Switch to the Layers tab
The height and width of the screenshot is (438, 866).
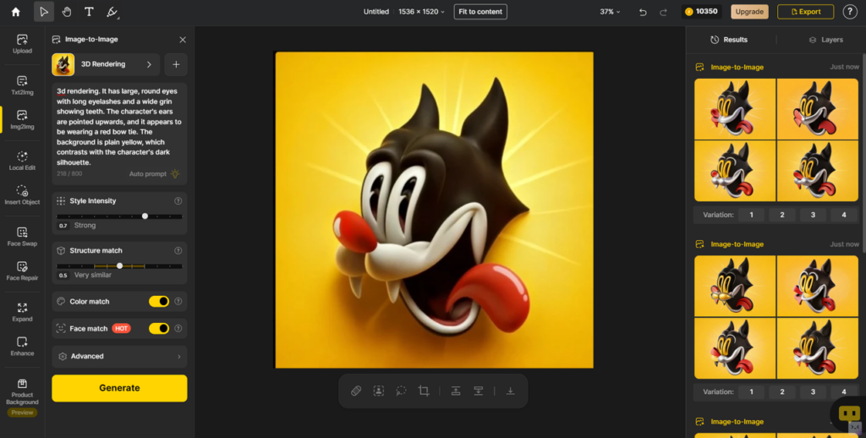(825, 40)
